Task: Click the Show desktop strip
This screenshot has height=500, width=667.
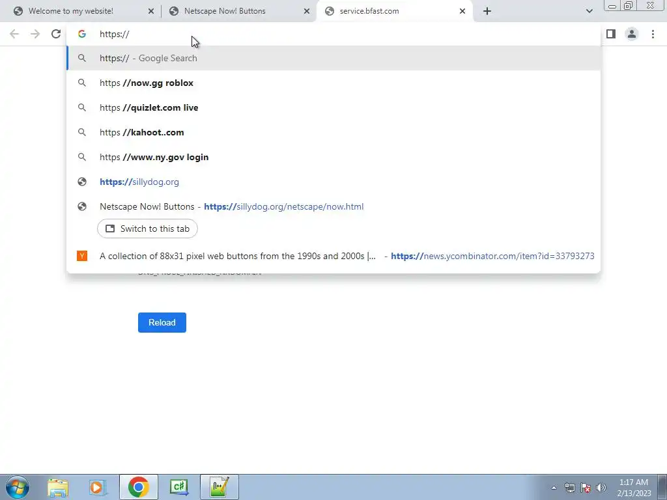Action: coord(662,487)
